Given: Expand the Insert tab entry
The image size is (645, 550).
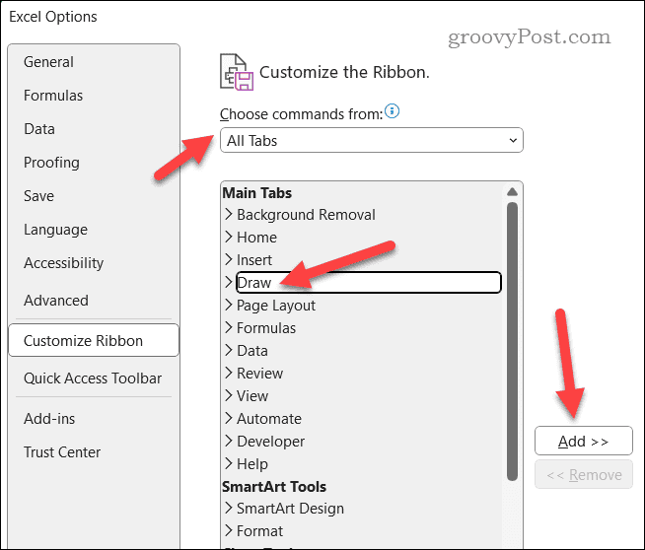Looking at the screenshot, I should pyautogui.click(x=229, y=259).
